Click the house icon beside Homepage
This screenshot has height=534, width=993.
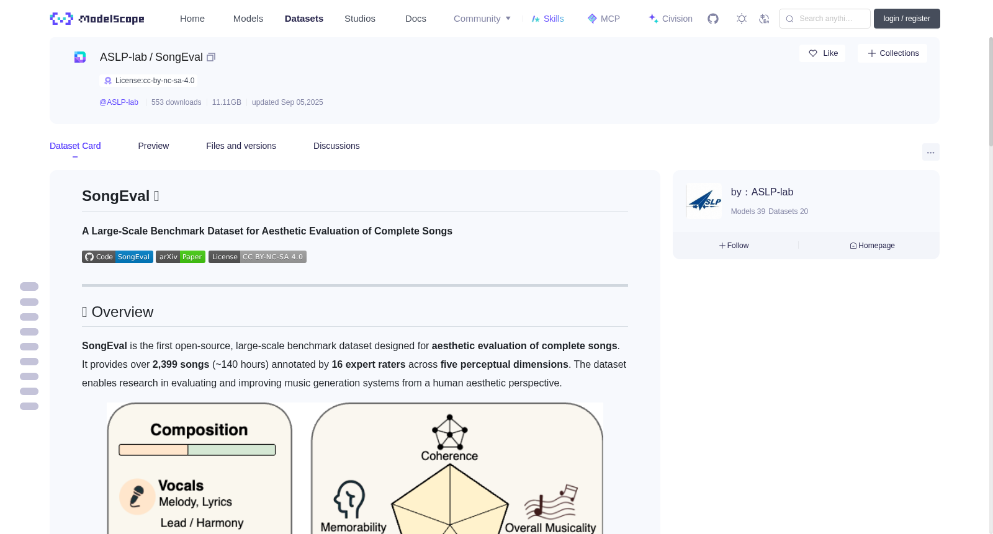(x=853, y=246)
